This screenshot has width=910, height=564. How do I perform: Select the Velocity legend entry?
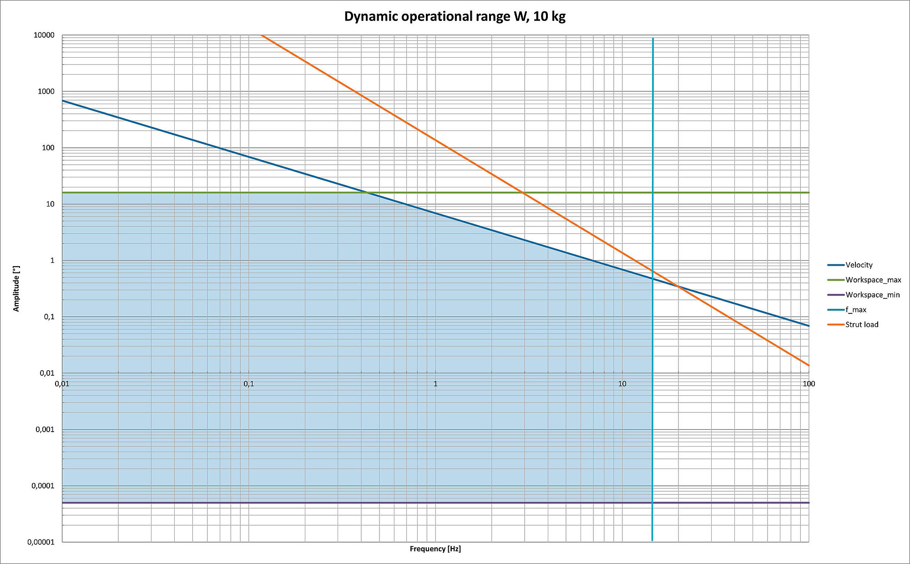pos(859,265)
